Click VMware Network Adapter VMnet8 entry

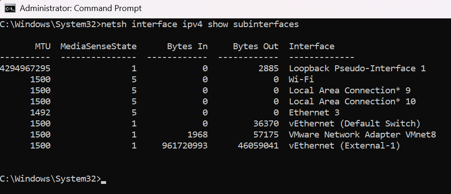[362, 134]
